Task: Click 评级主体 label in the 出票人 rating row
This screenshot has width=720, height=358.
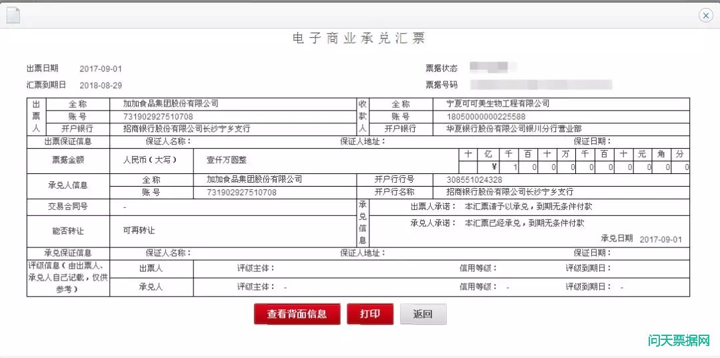Action: 256,269
